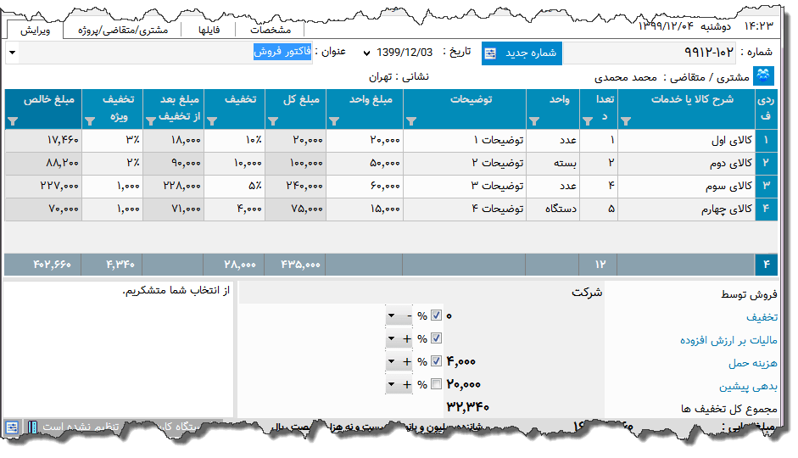
Task: Click the date field 1399/12/03
Action: pos(405,53)
